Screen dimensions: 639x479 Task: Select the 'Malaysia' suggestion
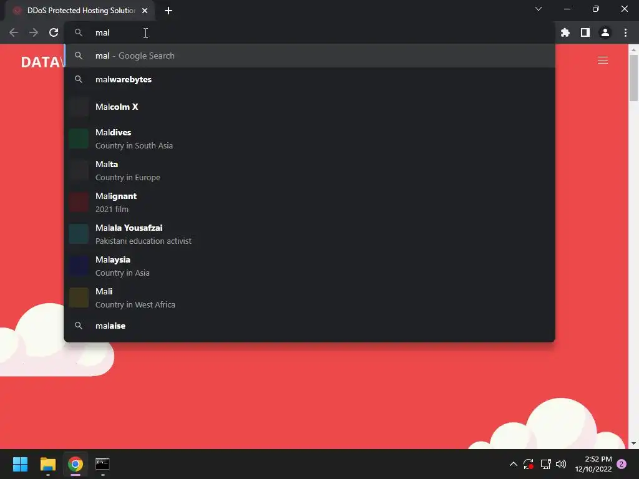pos(310,266)
